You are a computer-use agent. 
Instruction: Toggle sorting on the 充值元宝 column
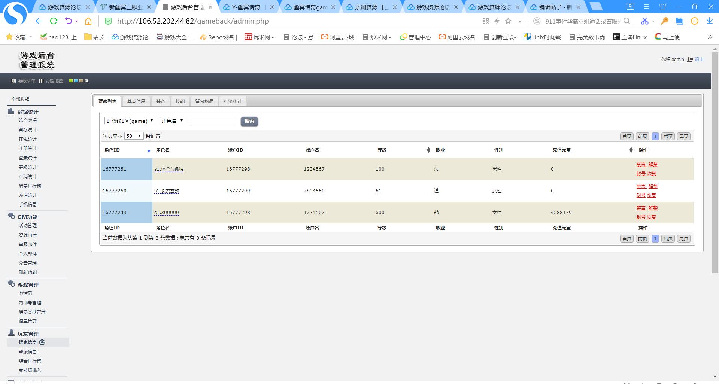(x=631, y=150)
